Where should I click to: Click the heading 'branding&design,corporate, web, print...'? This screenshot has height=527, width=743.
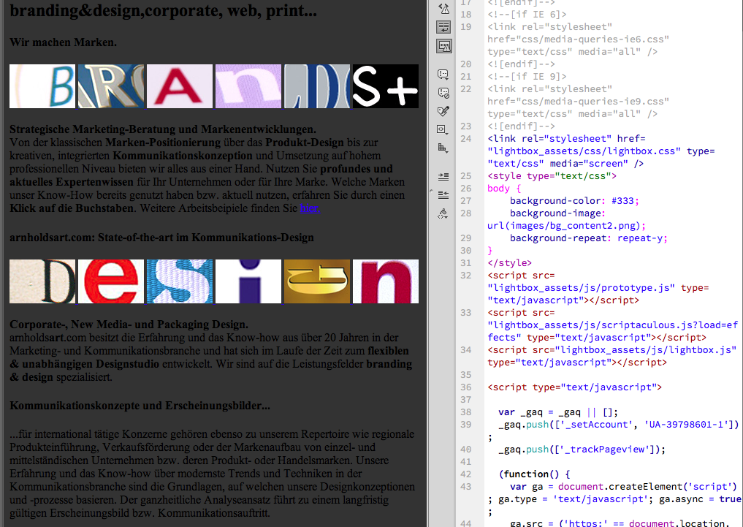click(164, 10)
